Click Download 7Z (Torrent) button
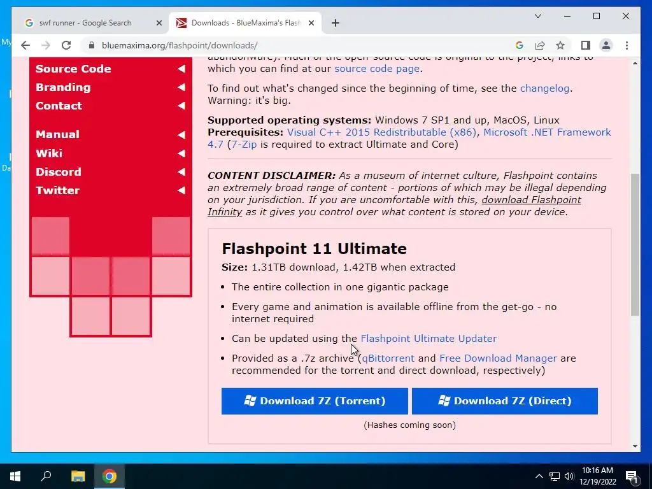652x489 pixels. [315, 401]
